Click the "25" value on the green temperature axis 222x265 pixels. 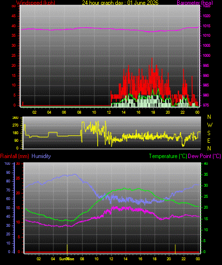tap(206, 196)
